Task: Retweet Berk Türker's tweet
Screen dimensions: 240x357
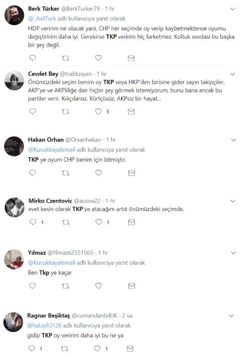Action: [65, 58]
